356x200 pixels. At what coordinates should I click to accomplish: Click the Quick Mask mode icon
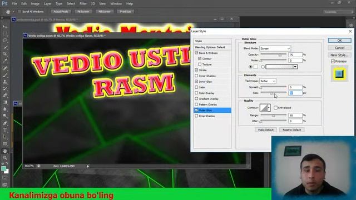5,178
